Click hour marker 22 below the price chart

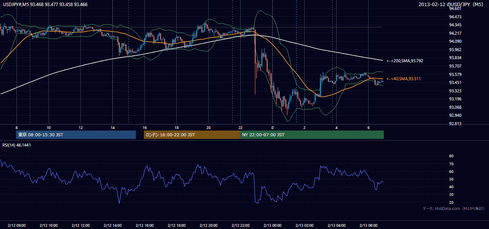(240, 127)
